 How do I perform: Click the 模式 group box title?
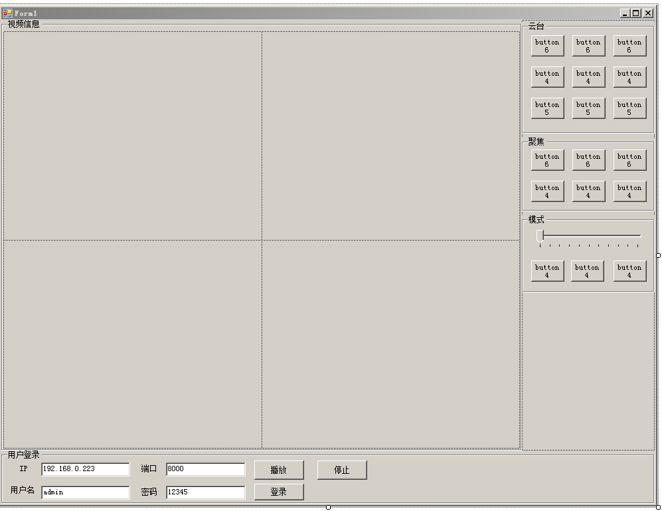(537, 219)
